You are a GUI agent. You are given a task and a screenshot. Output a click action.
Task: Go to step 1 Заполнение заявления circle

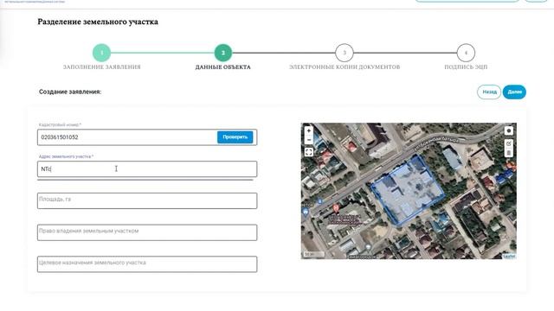pos(102,53)
